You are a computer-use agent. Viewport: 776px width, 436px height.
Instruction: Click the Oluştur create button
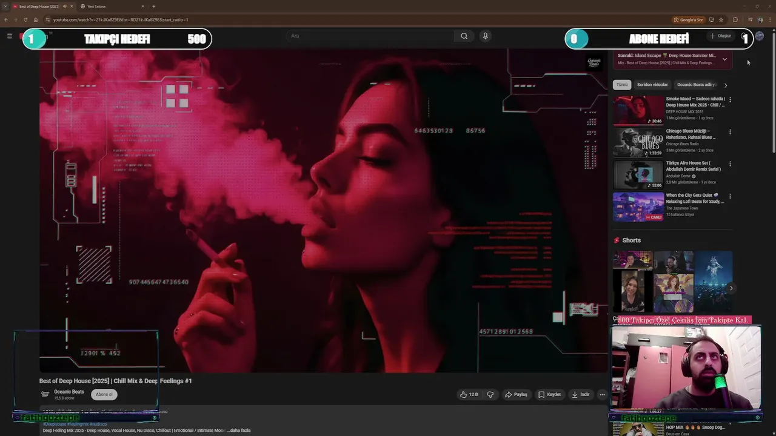click(721, 36)
